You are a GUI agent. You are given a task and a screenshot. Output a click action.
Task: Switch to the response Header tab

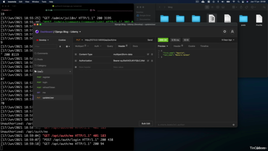pos(178,46)
